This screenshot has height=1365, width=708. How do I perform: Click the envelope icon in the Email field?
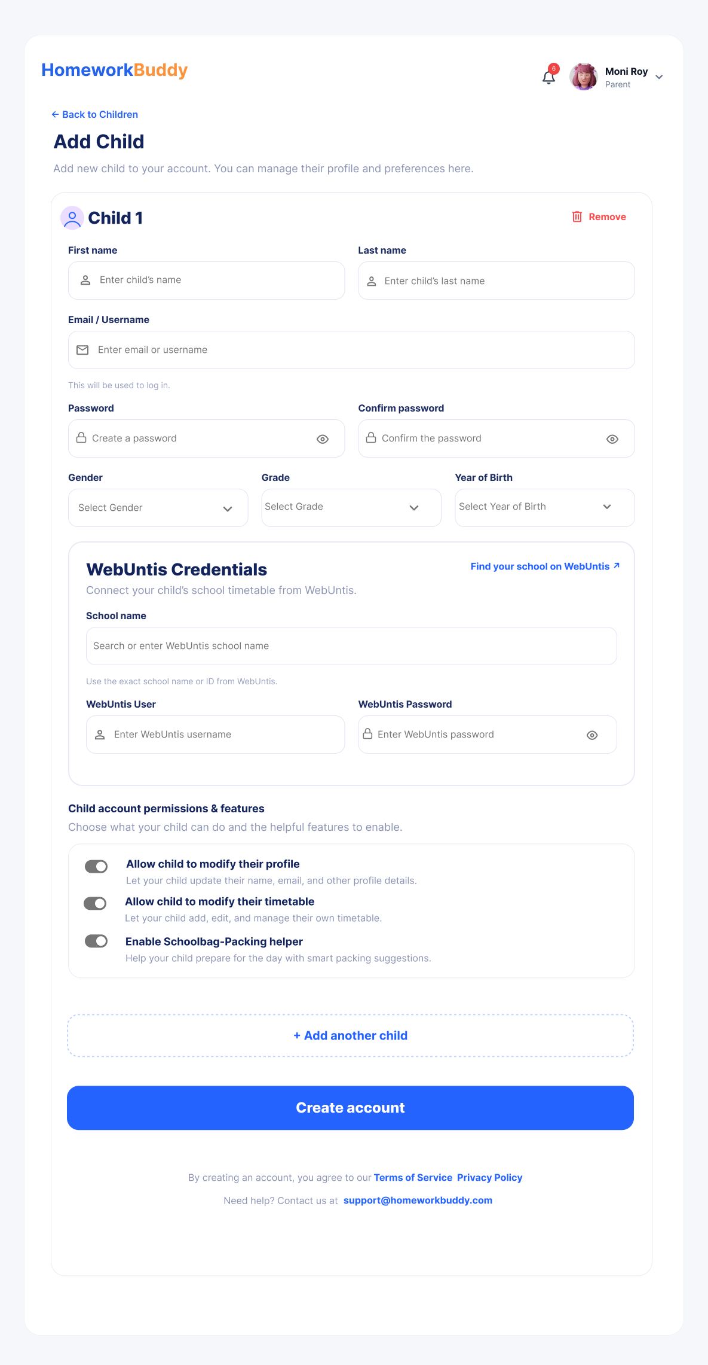pos(83,350)
